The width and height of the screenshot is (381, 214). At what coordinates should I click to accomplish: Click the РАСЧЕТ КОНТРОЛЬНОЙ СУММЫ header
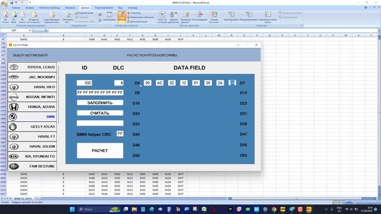(152, 55)
